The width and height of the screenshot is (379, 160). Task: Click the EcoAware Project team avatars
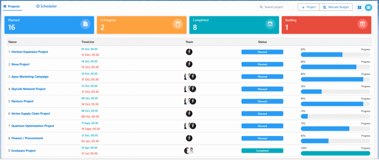[x=189, y=151]
